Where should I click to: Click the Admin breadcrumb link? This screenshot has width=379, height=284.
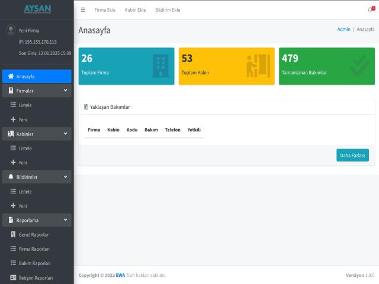pos(343,29)
